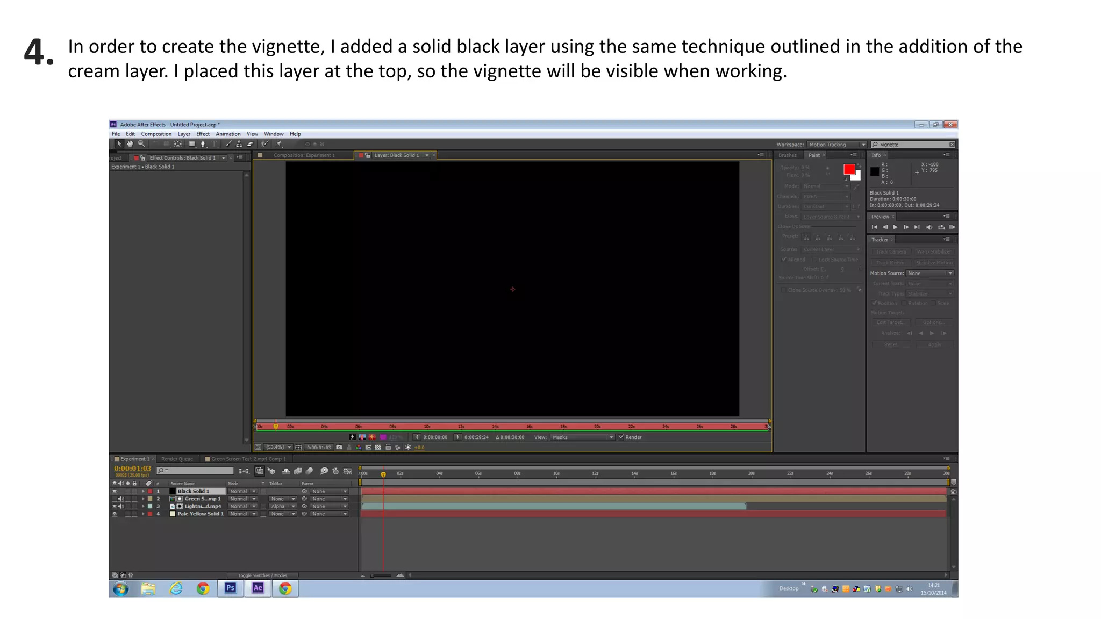Select the Roto Brush tool
The image size is (1101, 619).
tap(264, 144)
